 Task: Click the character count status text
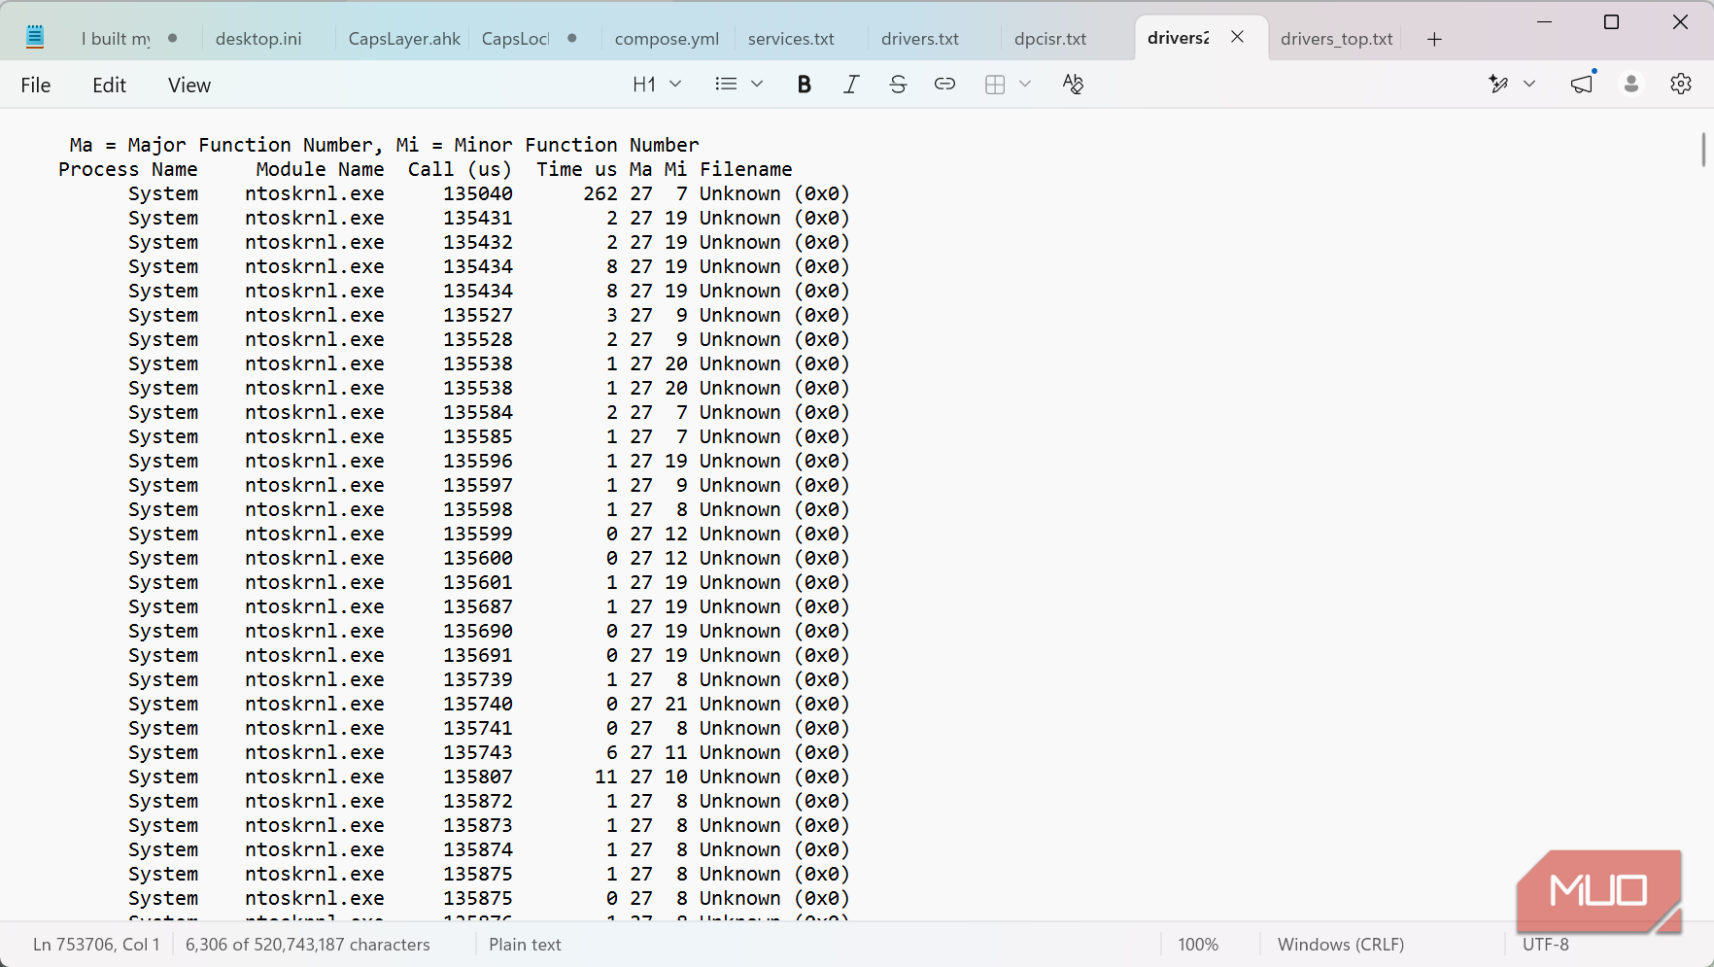click(308, 945)
